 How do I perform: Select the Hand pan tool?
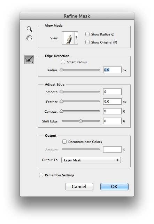[x=29, y=38]
